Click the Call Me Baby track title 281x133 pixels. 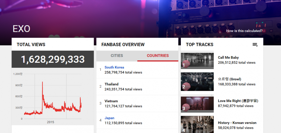click(x=228, y=58)
